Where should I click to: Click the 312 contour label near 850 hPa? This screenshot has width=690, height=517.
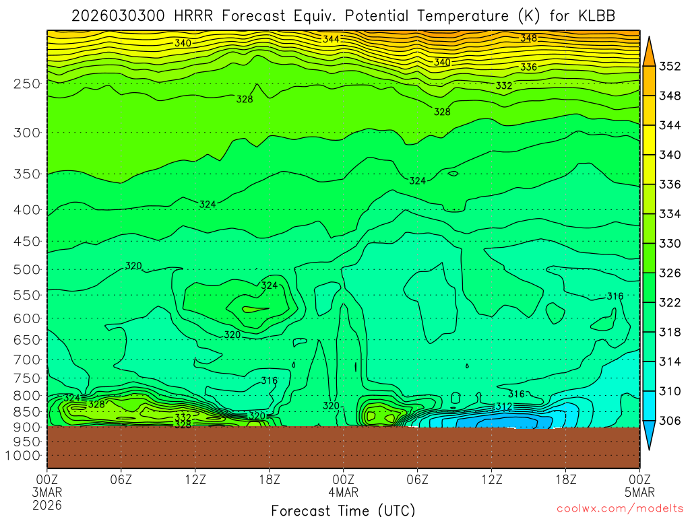point(504,406)
